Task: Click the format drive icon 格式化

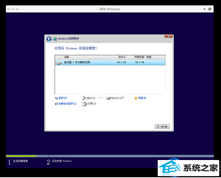Action: pyautogui.click(x=109, y=98)
